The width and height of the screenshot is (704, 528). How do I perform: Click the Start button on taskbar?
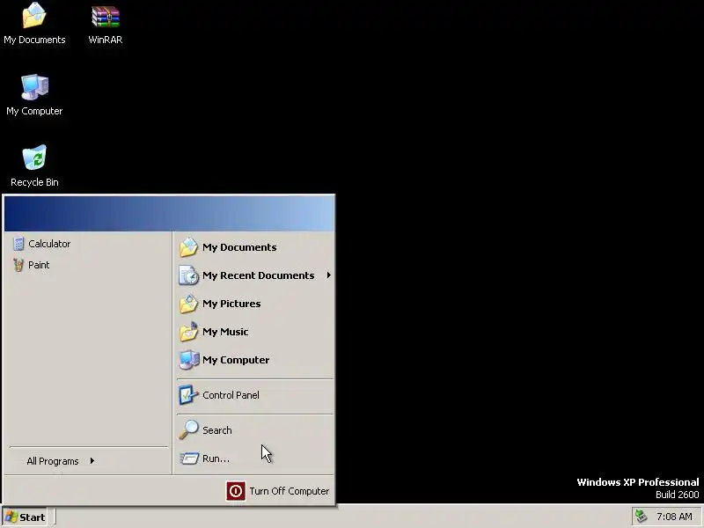25,517
